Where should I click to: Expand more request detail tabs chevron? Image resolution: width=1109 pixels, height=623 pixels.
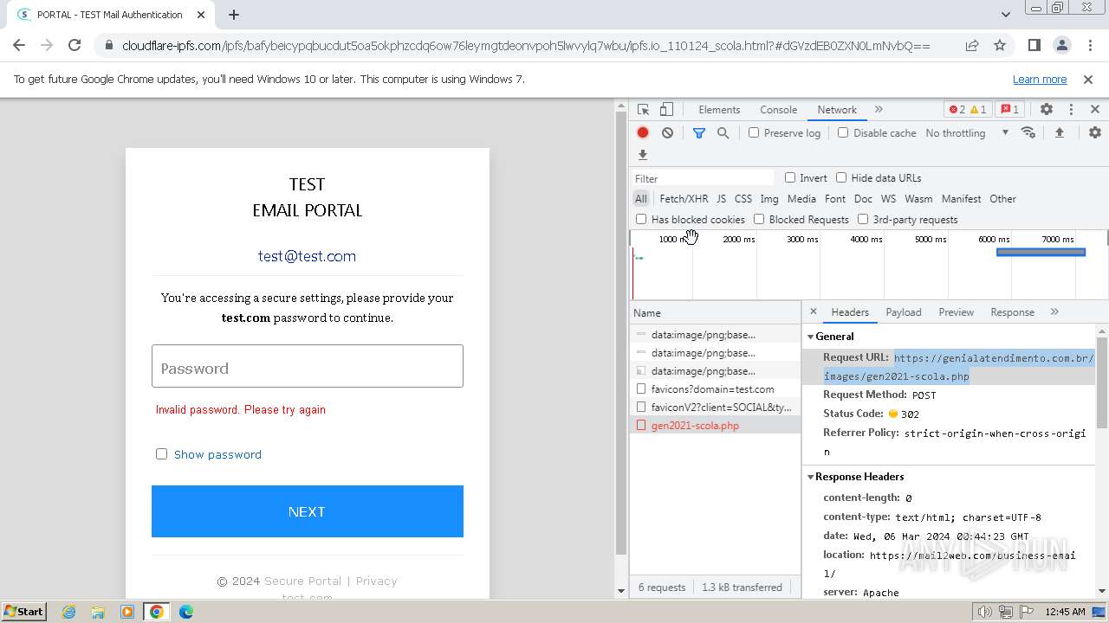click(x=1054, y=312)
